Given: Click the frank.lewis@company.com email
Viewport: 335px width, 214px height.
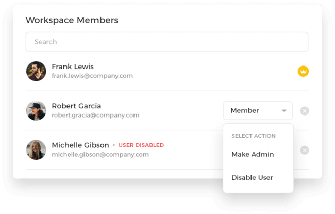Looking at the screenshot, I should pyautogui.click(x=92, y=76).
